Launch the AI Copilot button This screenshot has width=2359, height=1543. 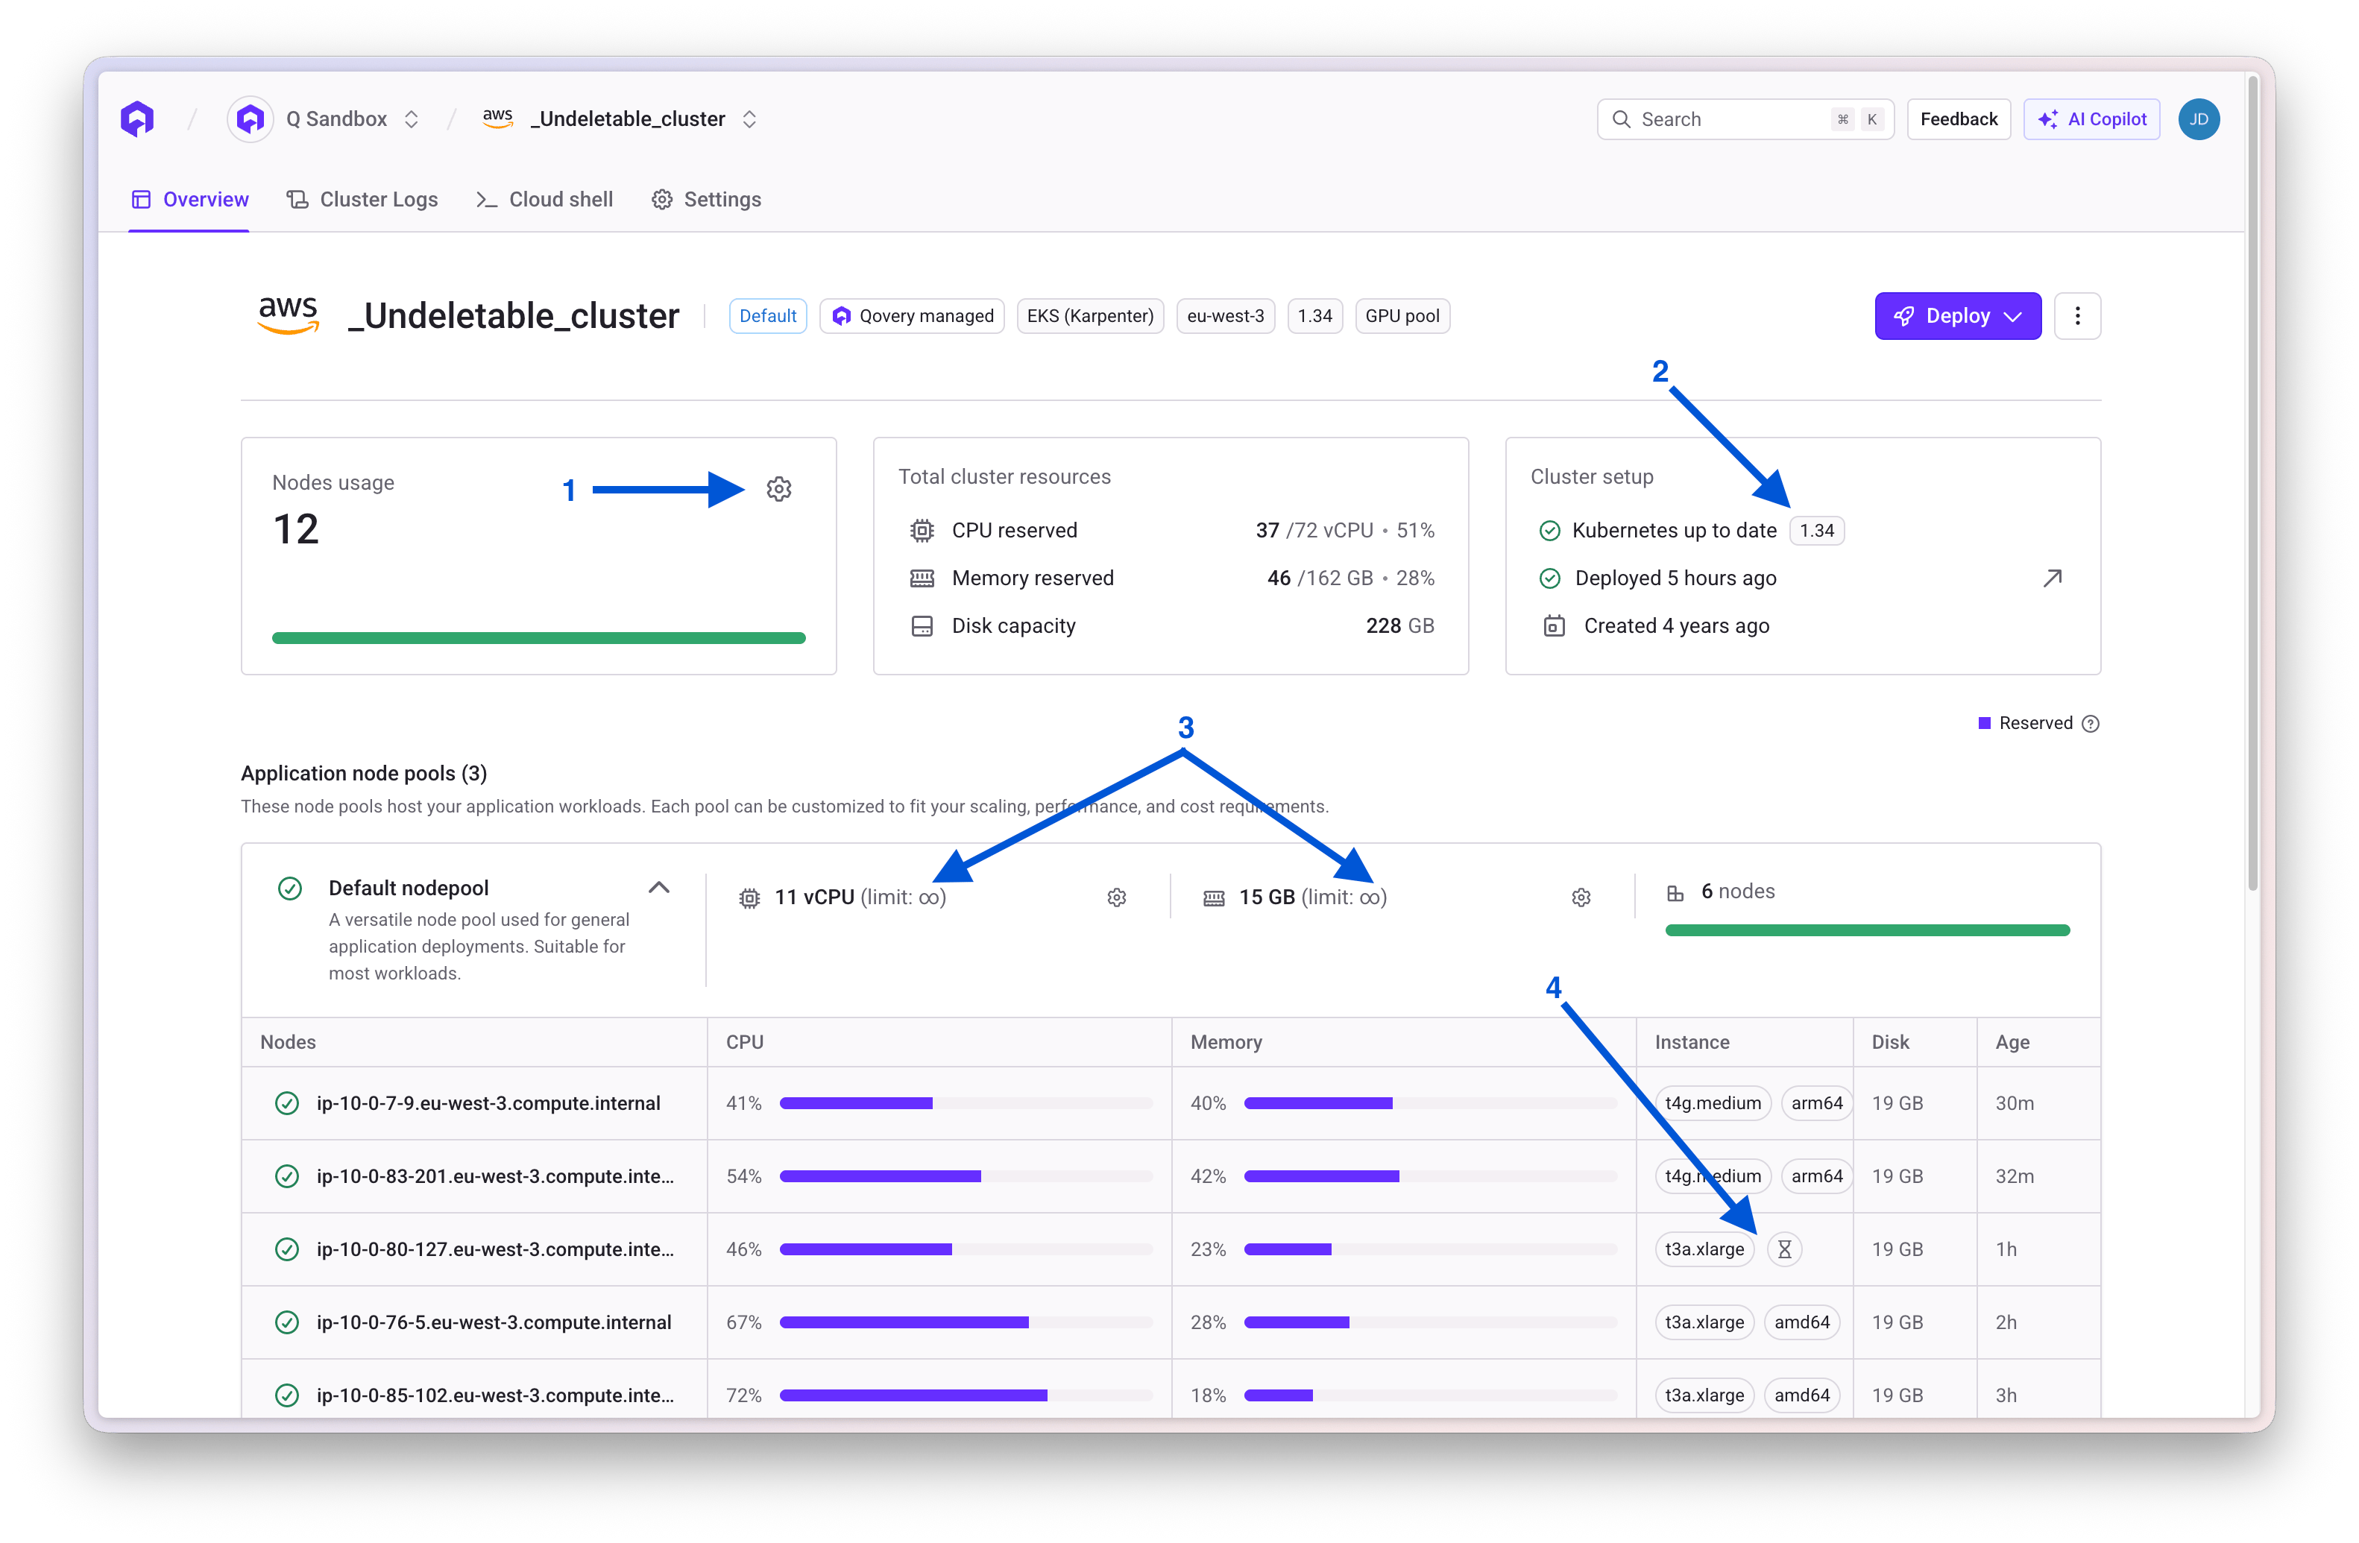tap(2091, 119)
